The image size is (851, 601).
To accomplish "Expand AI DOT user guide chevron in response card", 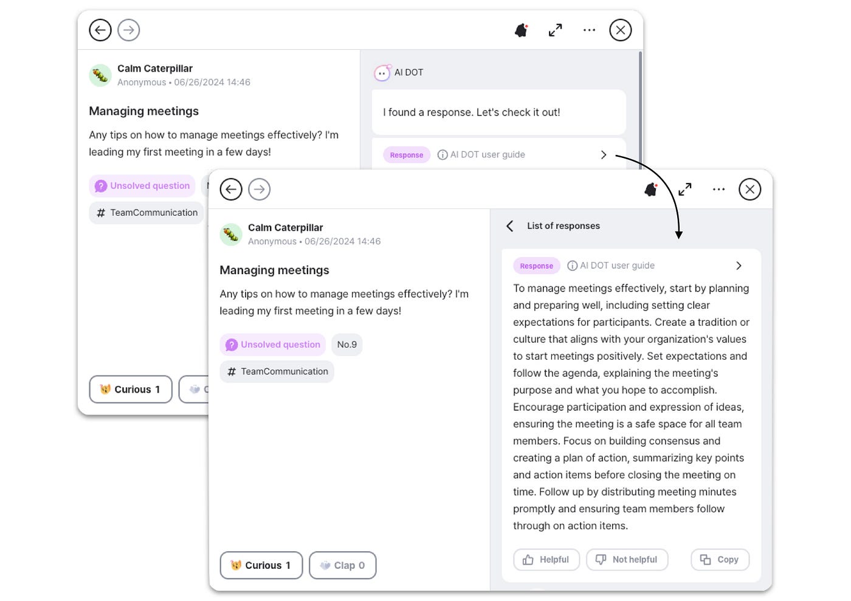I will coord(739,266).
